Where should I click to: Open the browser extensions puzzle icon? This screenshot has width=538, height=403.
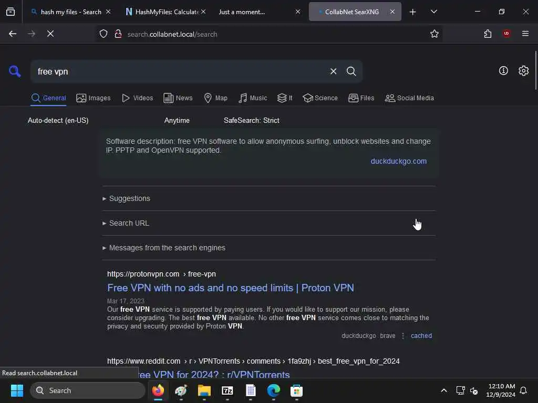(487, 34)
